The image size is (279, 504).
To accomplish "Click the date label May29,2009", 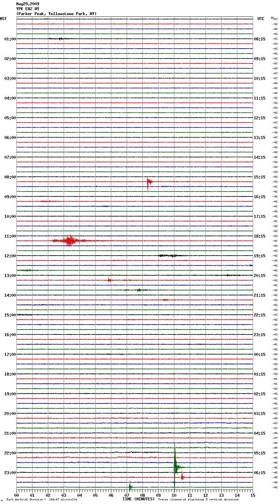I will tap(28, 4).
